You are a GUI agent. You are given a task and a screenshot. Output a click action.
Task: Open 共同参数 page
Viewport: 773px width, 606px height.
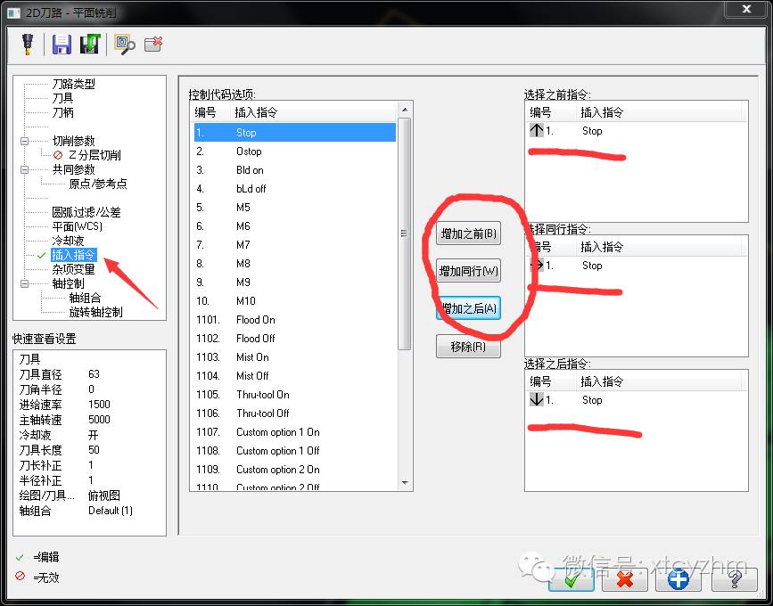point(73,169)
